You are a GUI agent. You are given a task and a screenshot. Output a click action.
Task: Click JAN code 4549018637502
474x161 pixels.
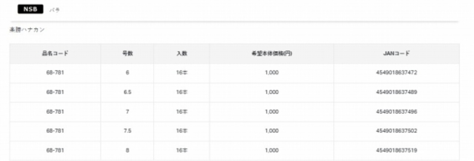click(x=397, y=131)
